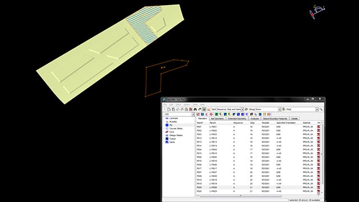Switch to the Net Geometry tab

pos(217,118)
